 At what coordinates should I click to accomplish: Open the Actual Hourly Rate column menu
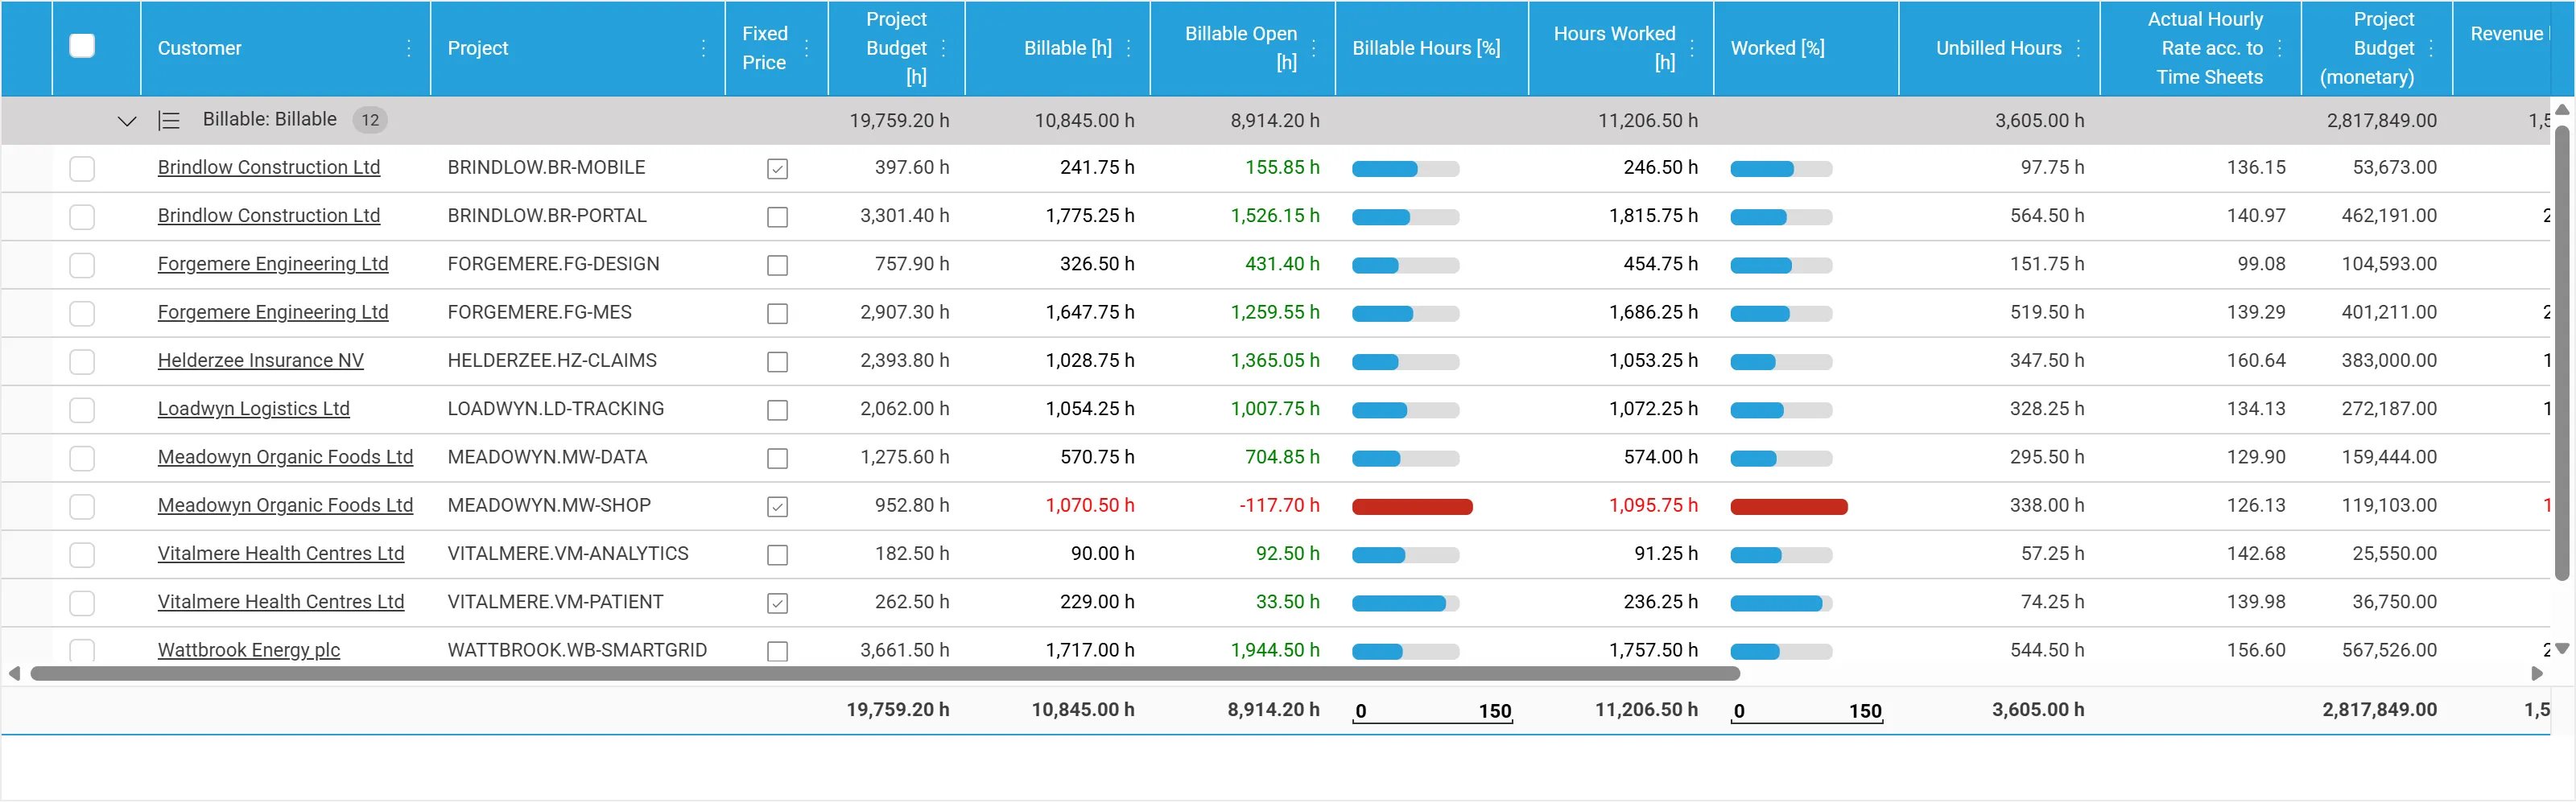(2279, 48)
